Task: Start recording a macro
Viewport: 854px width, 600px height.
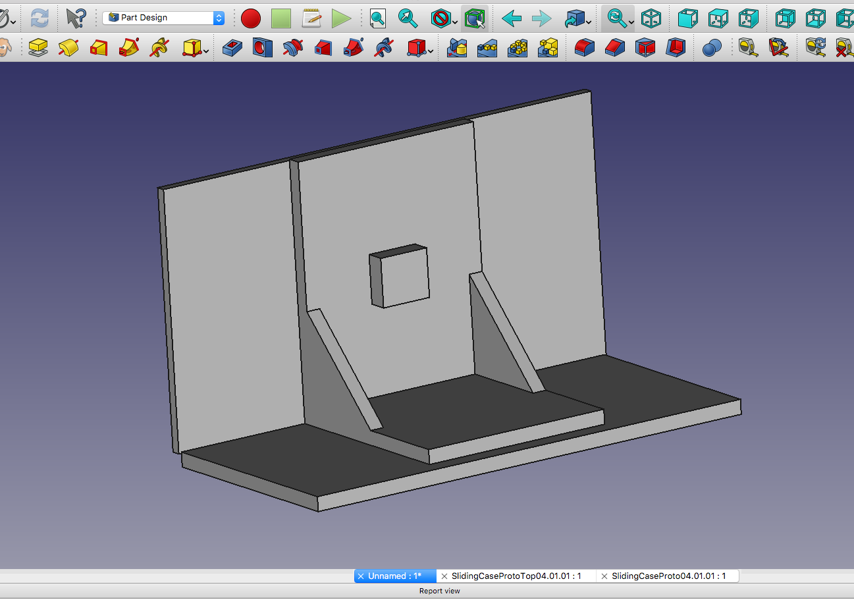Action: click(251, 18)
